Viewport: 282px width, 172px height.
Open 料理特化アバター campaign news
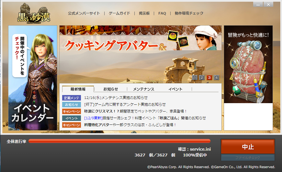[130, 125]
